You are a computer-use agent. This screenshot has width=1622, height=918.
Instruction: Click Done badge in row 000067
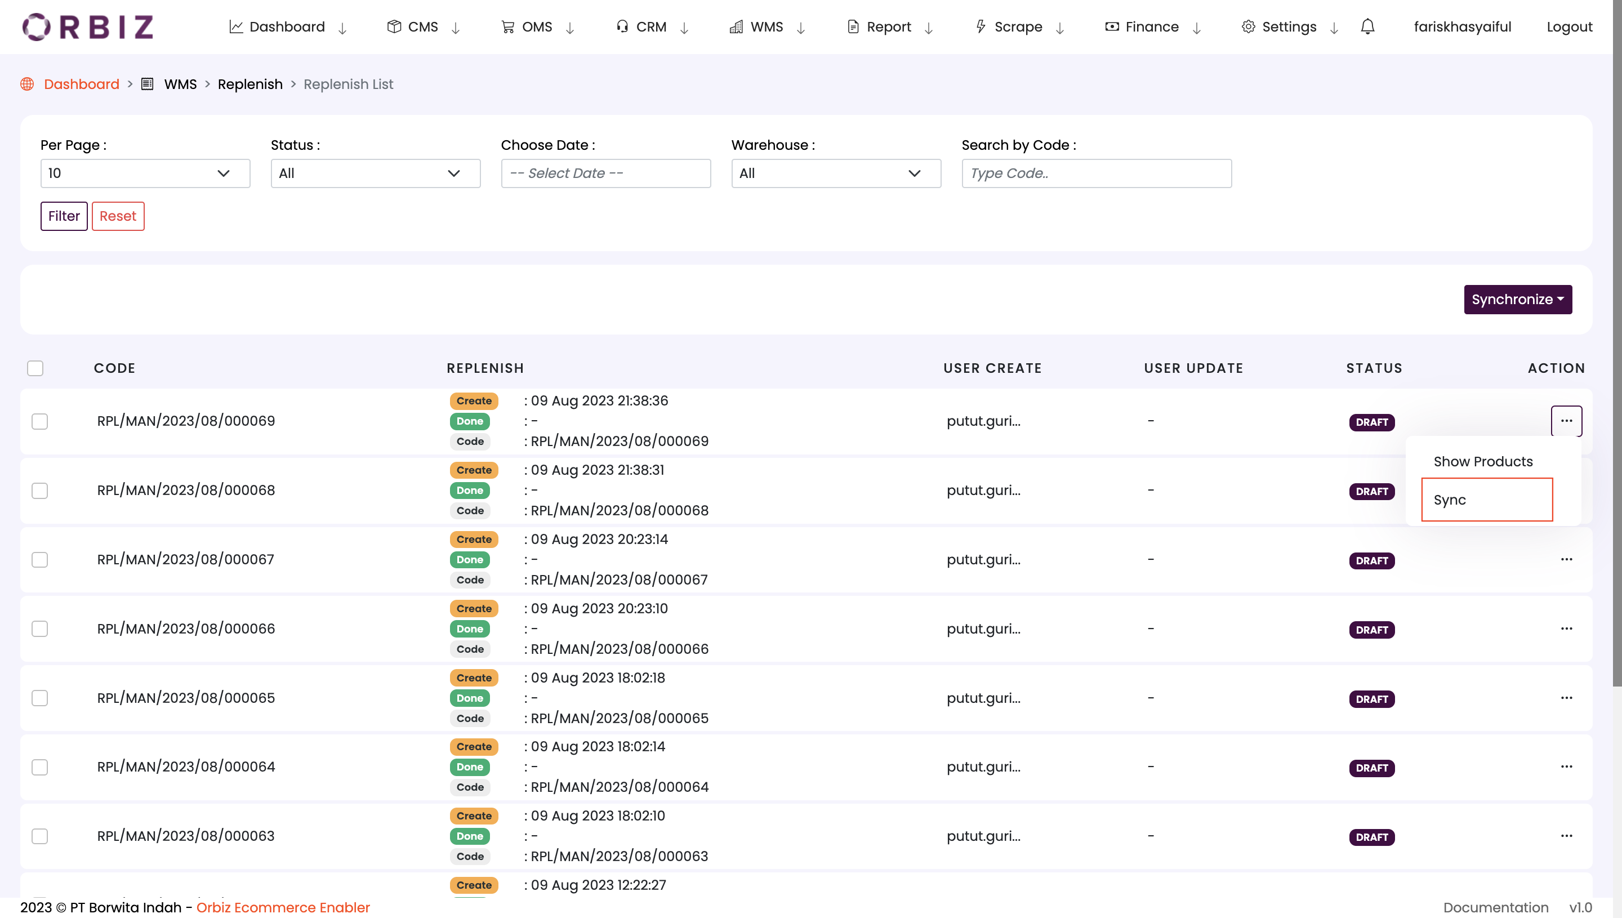[x=470, y=560]
